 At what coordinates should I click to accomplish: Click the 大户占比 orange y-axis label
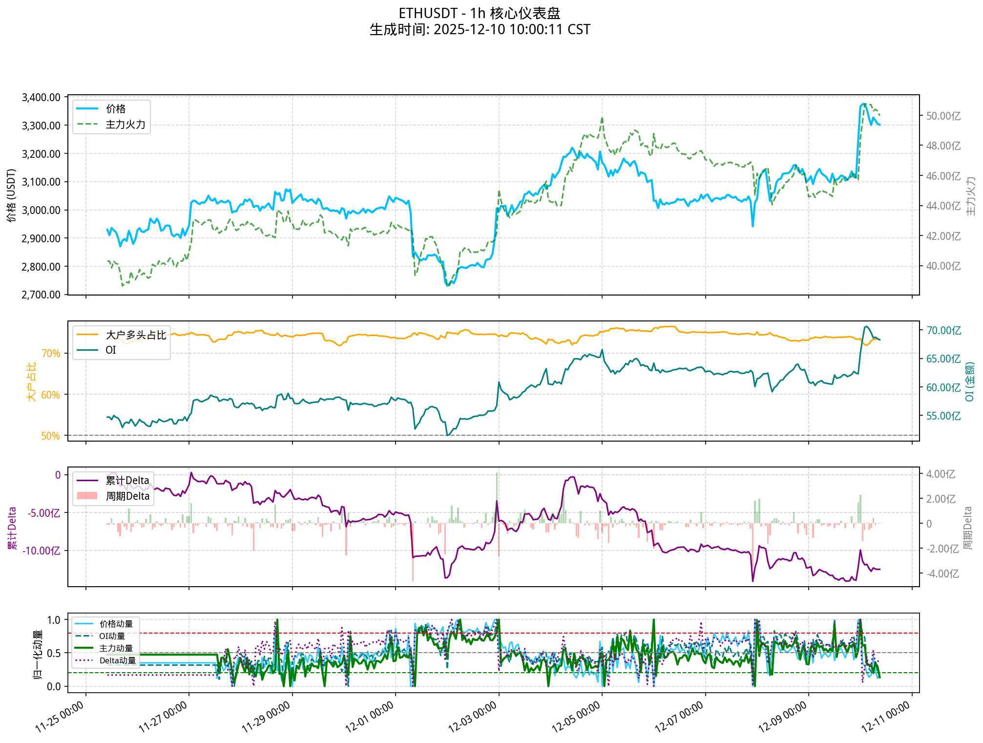point(31,382)
